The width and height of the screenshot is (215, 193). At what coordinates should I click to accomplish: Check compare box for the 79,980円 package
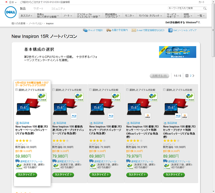pyautogui.click(x=54, y=90)
